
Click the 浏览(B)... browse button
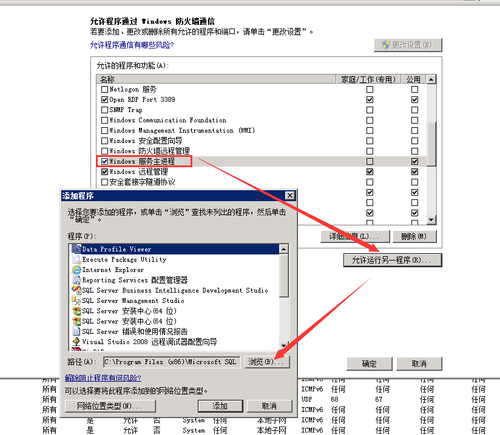267,362
